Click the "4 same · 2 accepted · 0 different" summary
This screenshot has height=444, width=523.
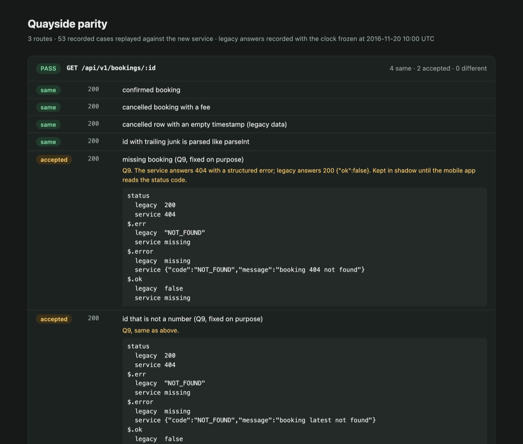coord(438,69)
